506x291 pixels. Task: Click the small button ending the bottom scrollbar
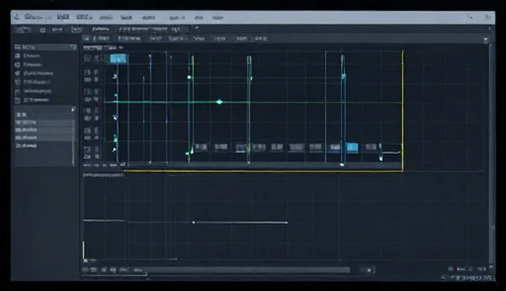368,270
